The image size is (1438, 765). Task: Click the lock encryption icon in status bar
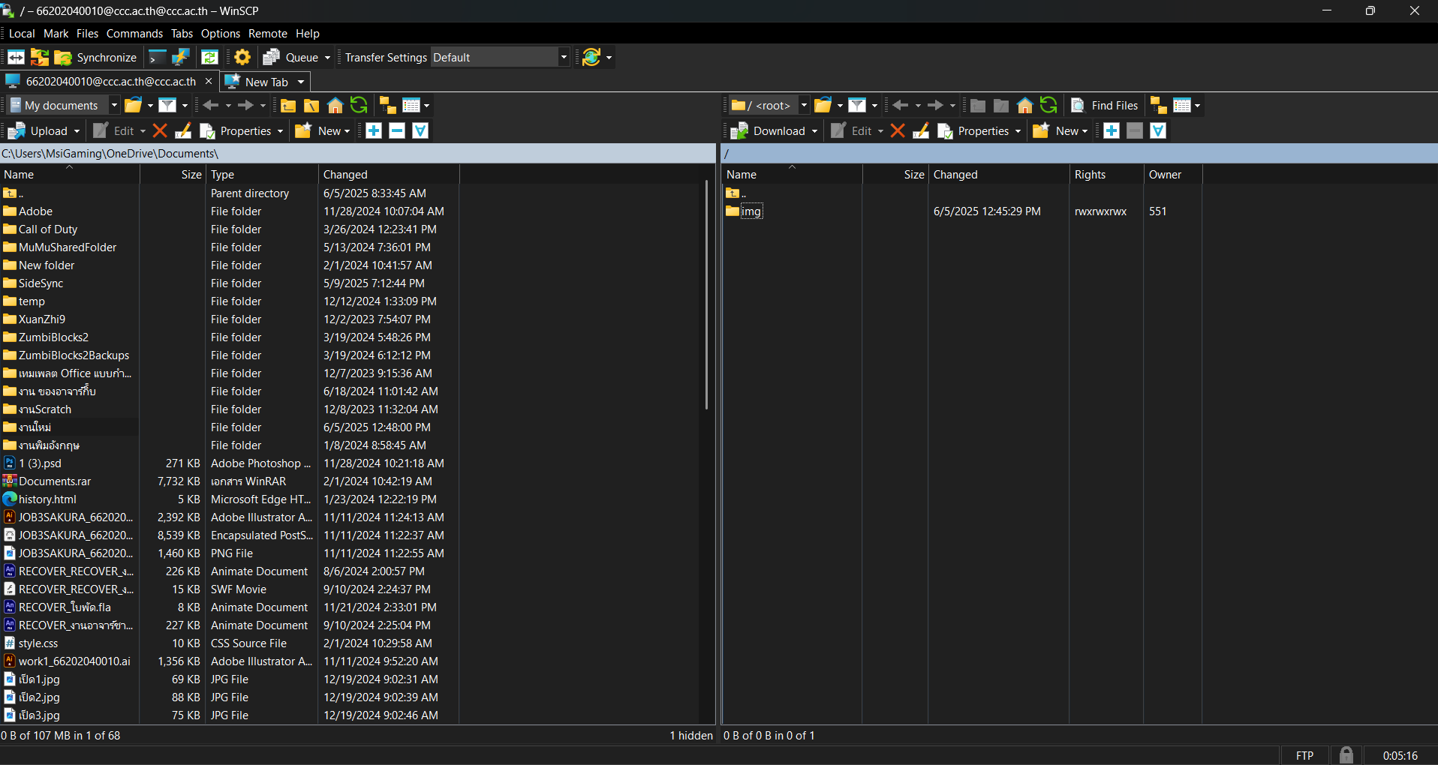1346,755
